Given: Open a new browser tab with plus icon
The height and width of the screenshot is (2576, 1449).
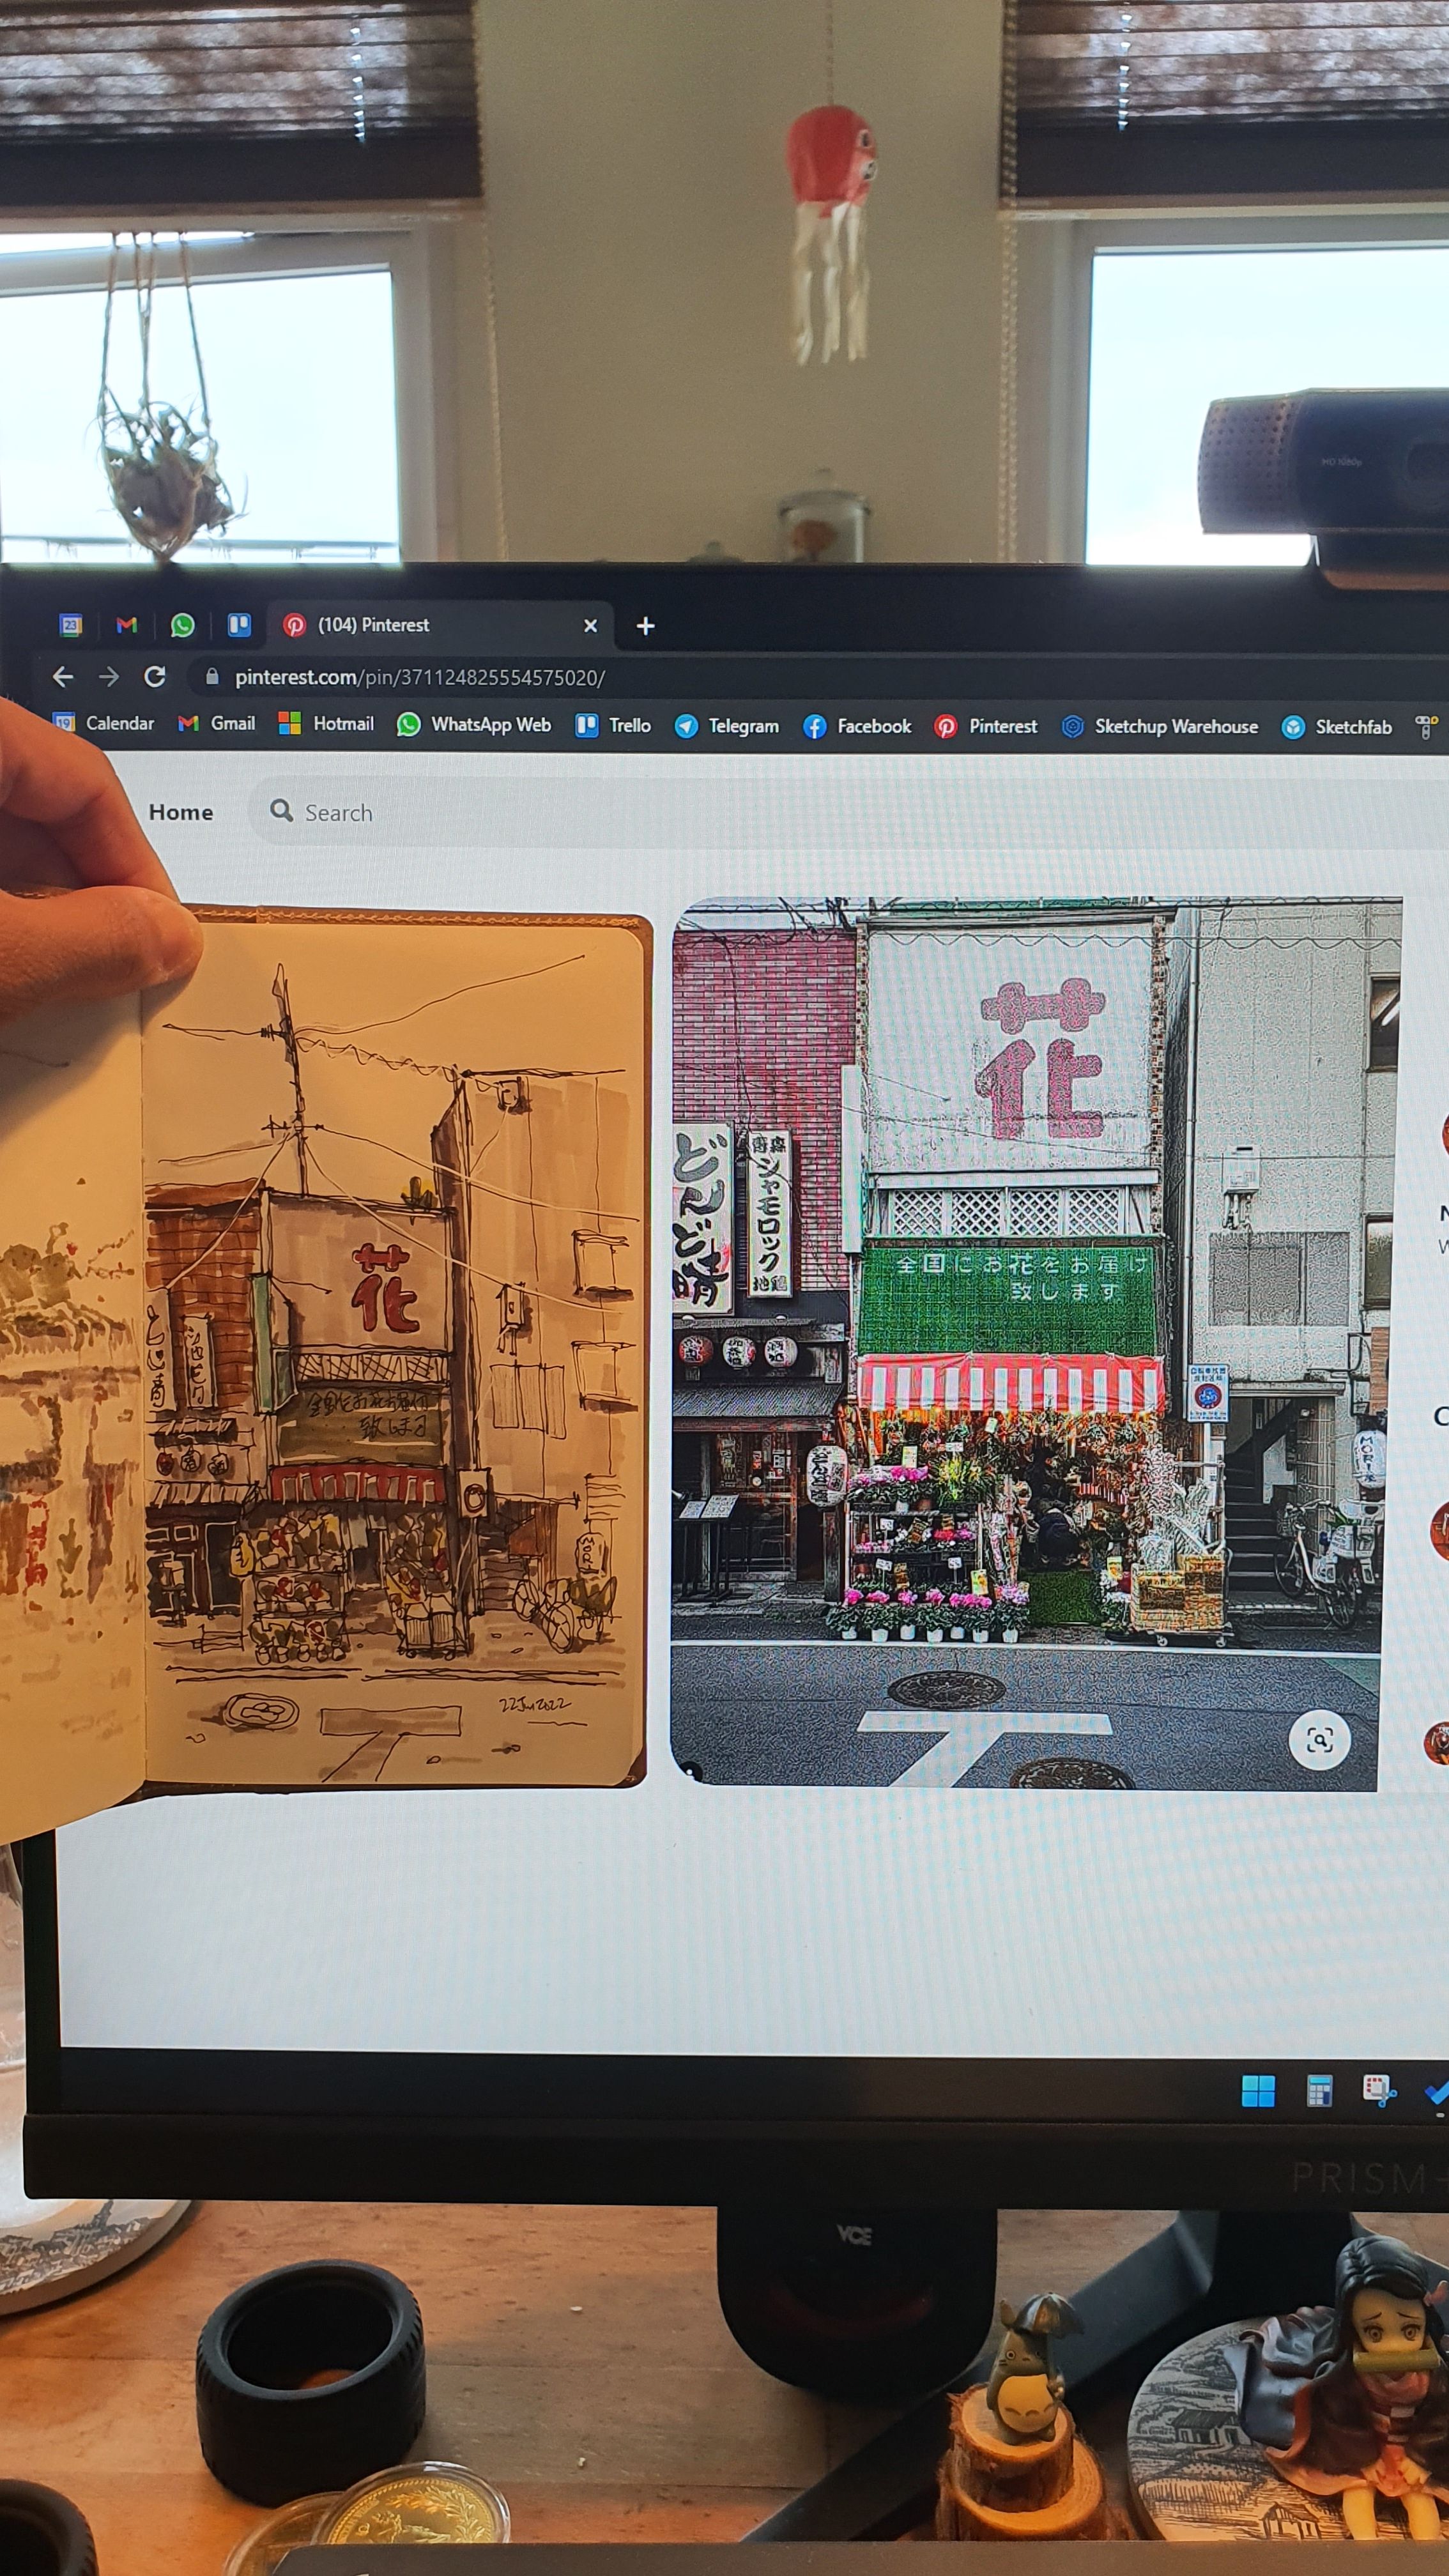Looking at the screenshot, I should point(646,626).
